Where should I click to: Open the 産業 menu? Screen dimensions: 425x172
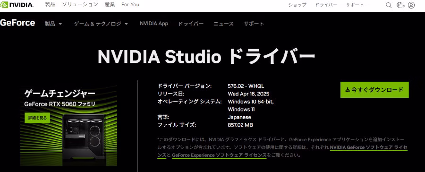point(110,5)
